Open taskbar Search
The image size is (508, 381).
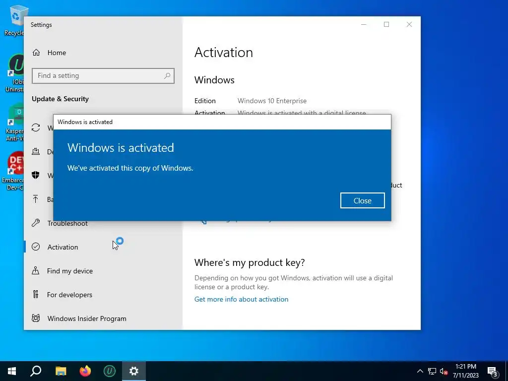(36, 371)
